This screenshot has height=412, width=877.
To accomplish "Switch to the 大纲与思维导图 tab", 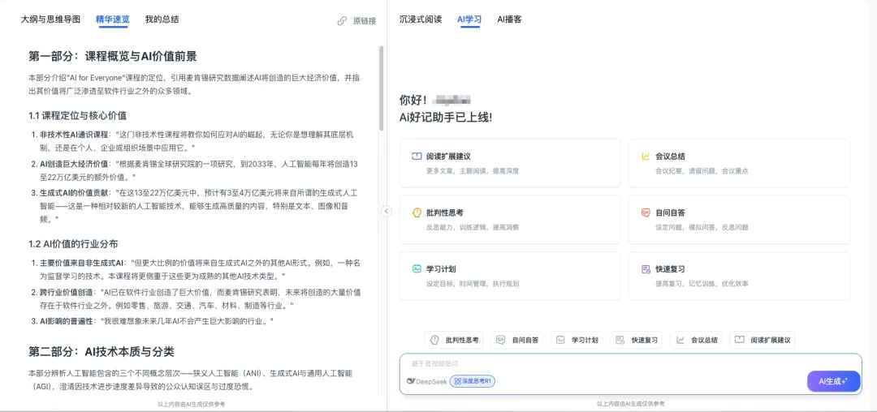I will pyautogui.click(x=51, y=19).
